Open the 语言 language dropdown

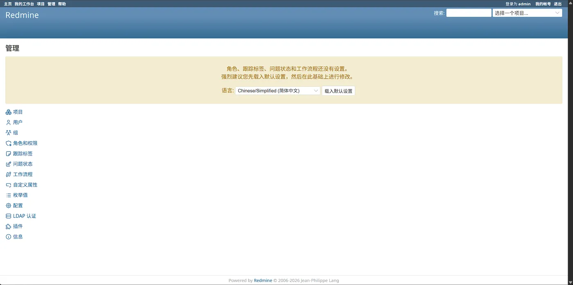277,91
